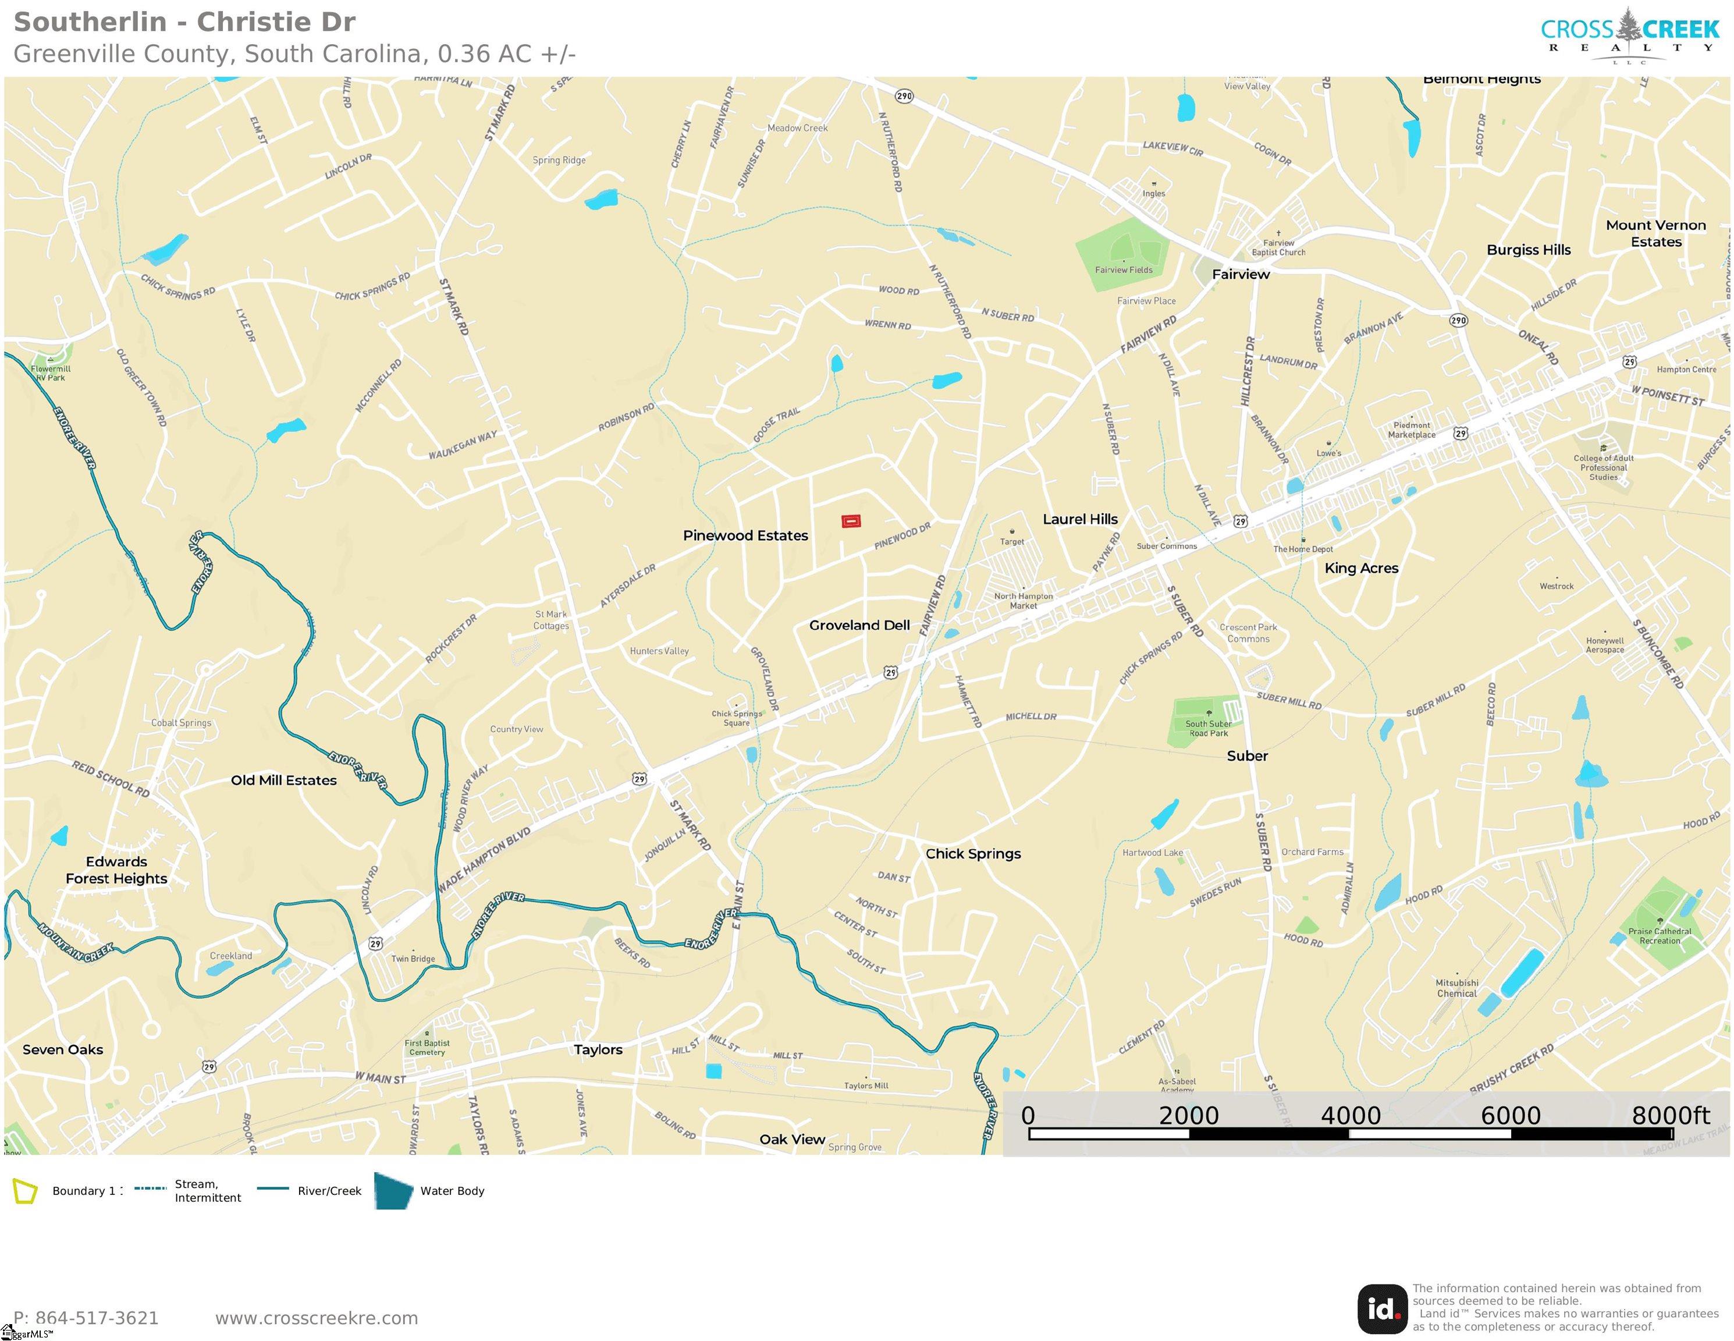Screen dimensions: 1734x1341
Task: Click the 290 highway shield near Fairview
Action: 1459,321
